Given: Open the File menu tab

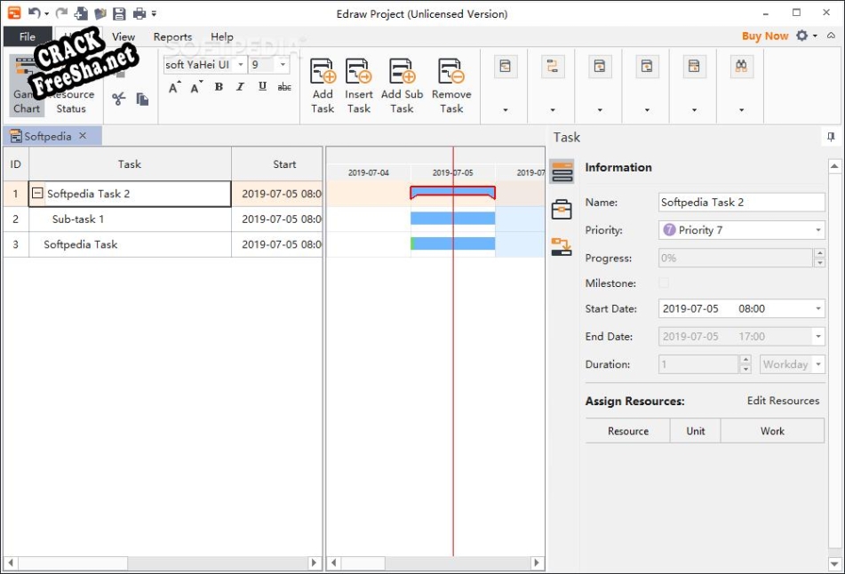Looking at the screenshot, I should 28,37.
